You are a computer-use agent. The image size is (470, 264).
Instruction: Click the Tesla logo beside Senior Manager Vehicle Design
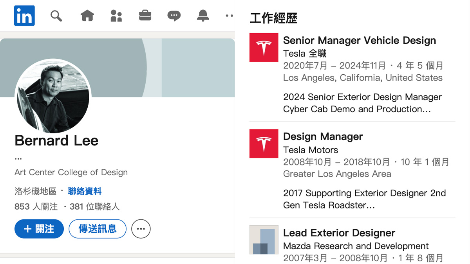264,47
